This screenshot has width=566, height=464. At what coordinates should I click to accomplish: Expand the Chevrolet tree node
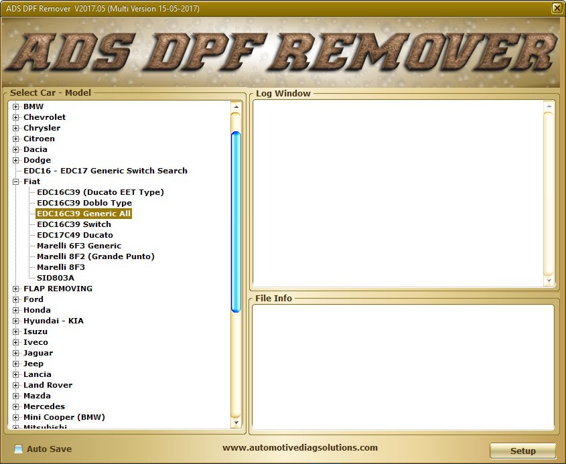pos(15,117)
